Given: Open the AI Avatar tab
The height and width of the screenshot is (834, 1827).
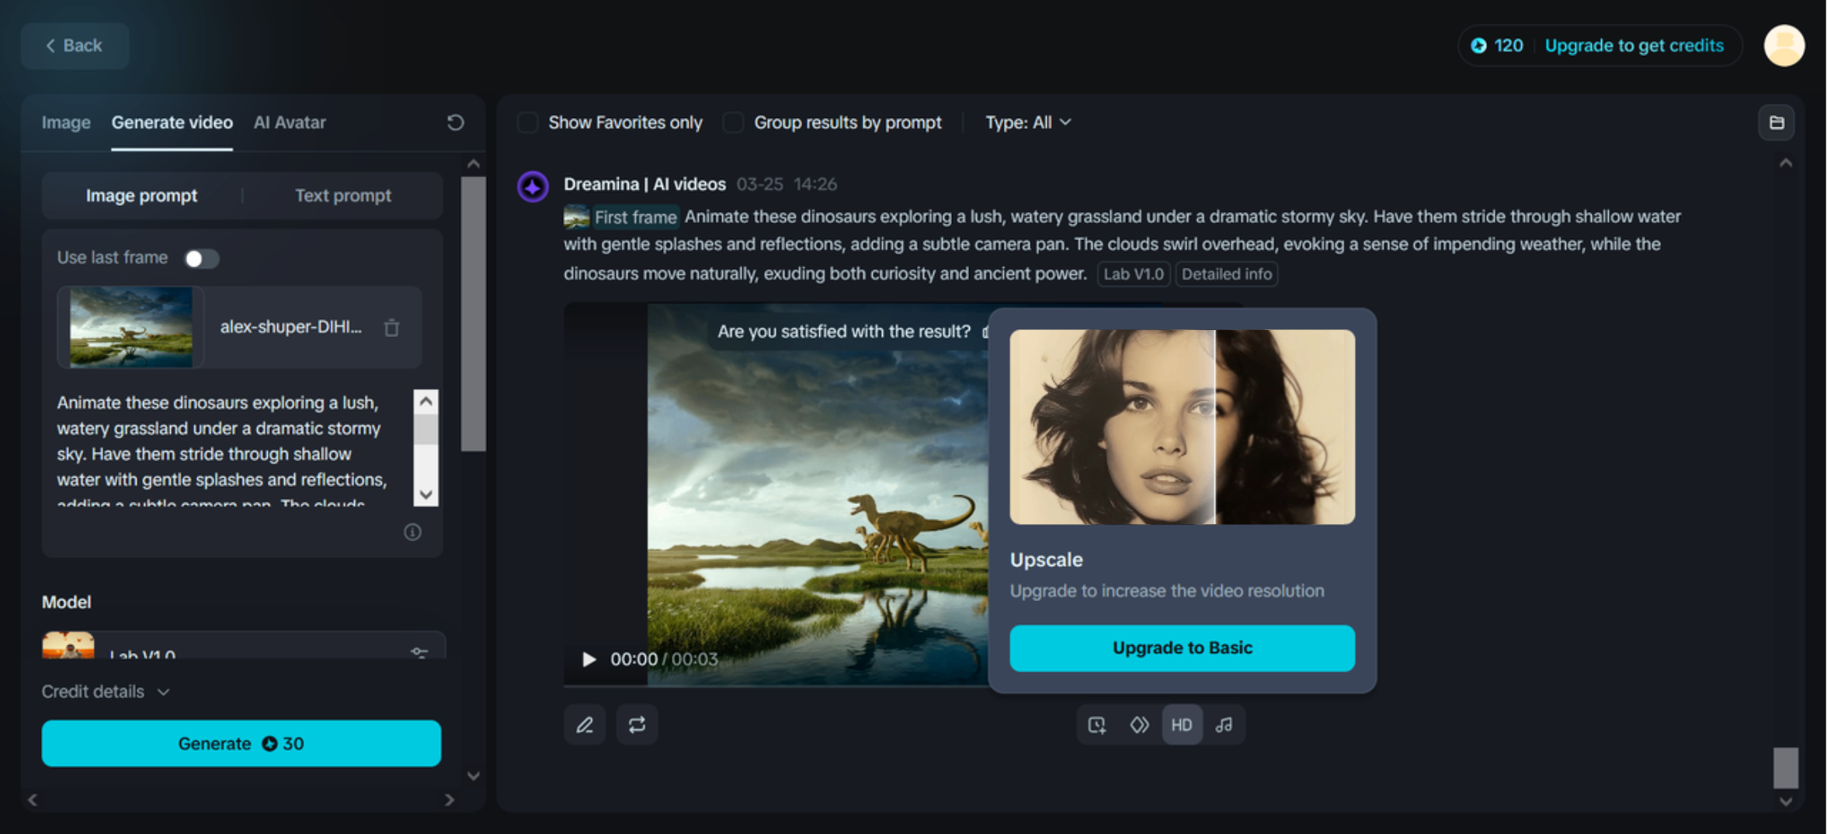Looking at the screenshot, I should tap(290, 123).
